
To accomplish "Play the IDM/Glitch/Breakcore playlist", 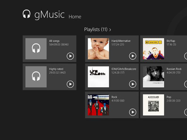I will click(133, 84).
